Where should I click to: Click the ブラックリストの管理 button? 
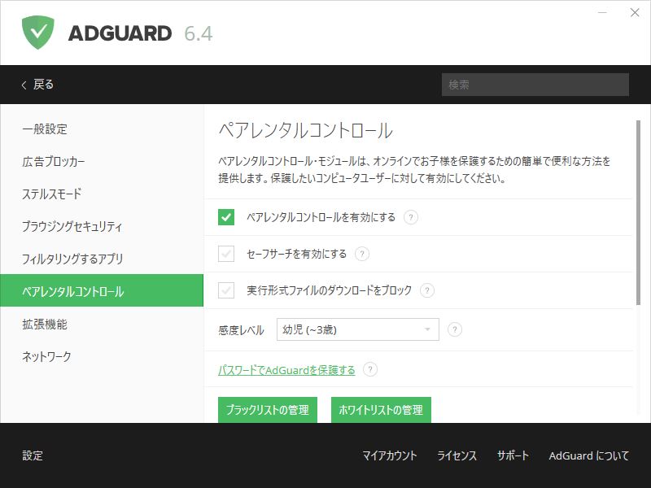click(268, 410)
